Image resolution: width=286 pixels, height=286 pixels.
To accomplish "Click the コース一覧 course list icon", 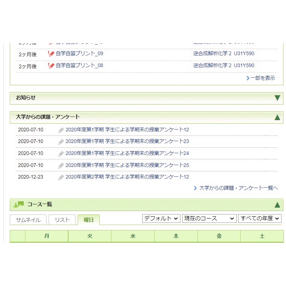I will coord(19,205).
